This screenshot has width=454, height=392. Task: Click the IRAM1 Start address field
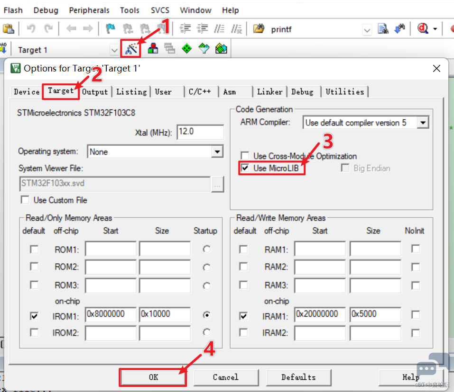click(320, 314)
